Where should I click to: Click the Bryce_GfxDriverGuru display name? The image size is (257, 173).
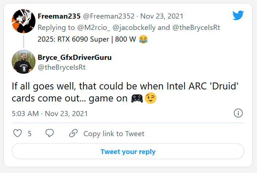coord(74,58)
